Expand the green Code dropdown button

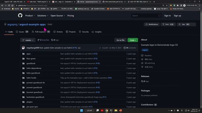[x=133, y=40]
